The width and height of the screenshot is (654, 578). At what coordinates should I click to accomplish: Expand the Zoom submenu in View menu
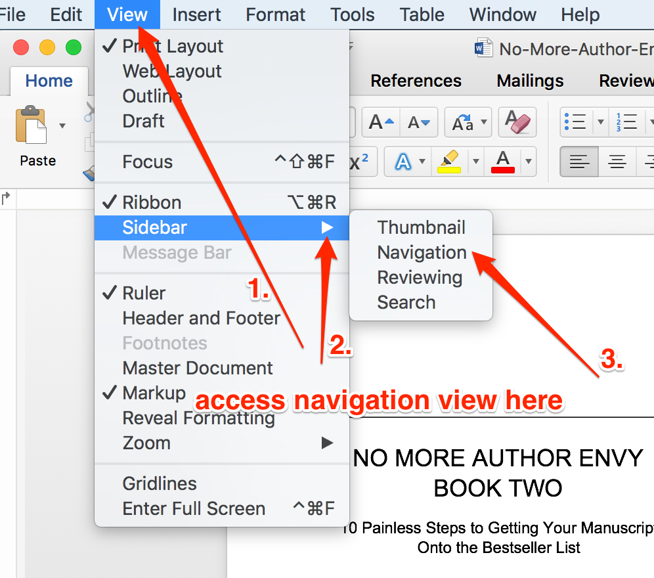146,443
